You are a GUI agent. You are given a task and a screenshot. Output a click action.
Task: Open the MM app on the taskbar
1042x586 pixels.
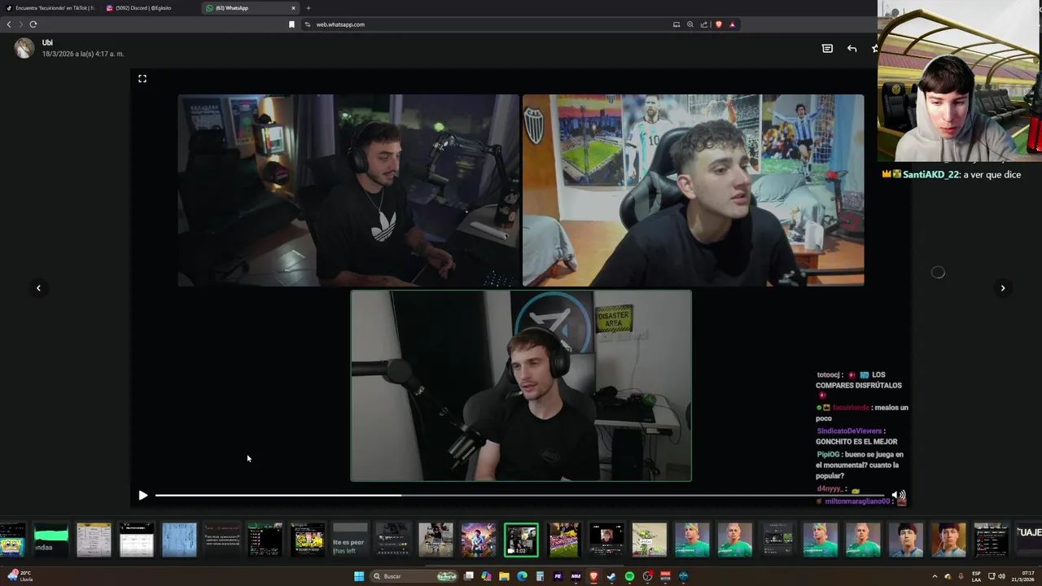tap(576, 576)
